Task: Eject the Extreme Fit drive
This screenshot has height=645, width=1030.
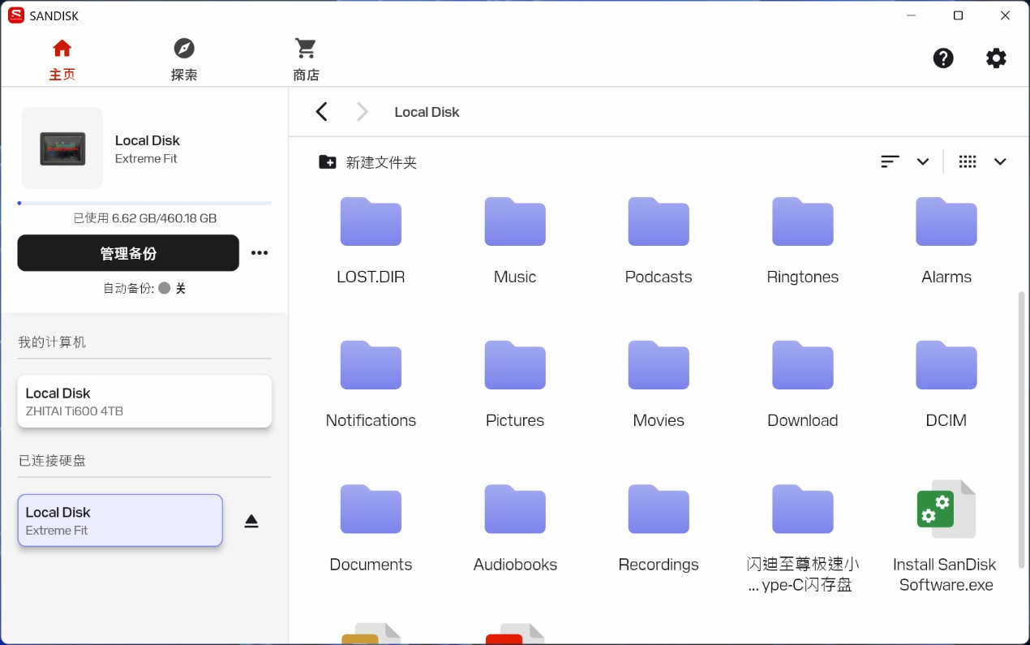Action: [x=251, y=521]
